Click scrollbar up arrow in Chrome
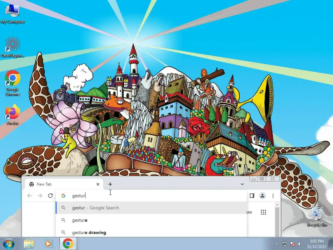 click(277, 205)
